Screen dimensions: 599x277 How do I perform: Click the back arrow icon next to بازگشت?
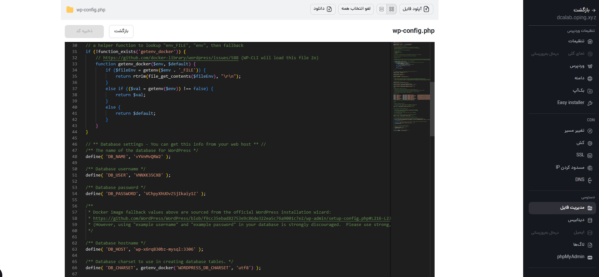coord(593,10)
